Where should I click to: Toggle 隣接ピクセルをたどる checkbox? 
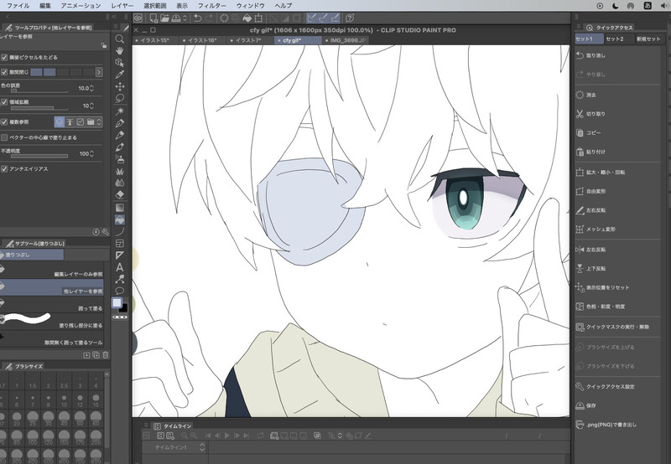(4, 57)
